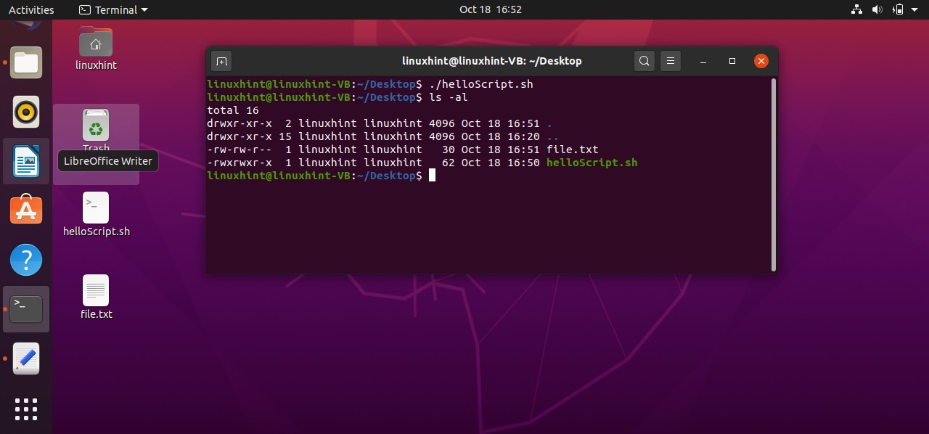Click the terminal cursor at last prompt

(x=432, y=176)
